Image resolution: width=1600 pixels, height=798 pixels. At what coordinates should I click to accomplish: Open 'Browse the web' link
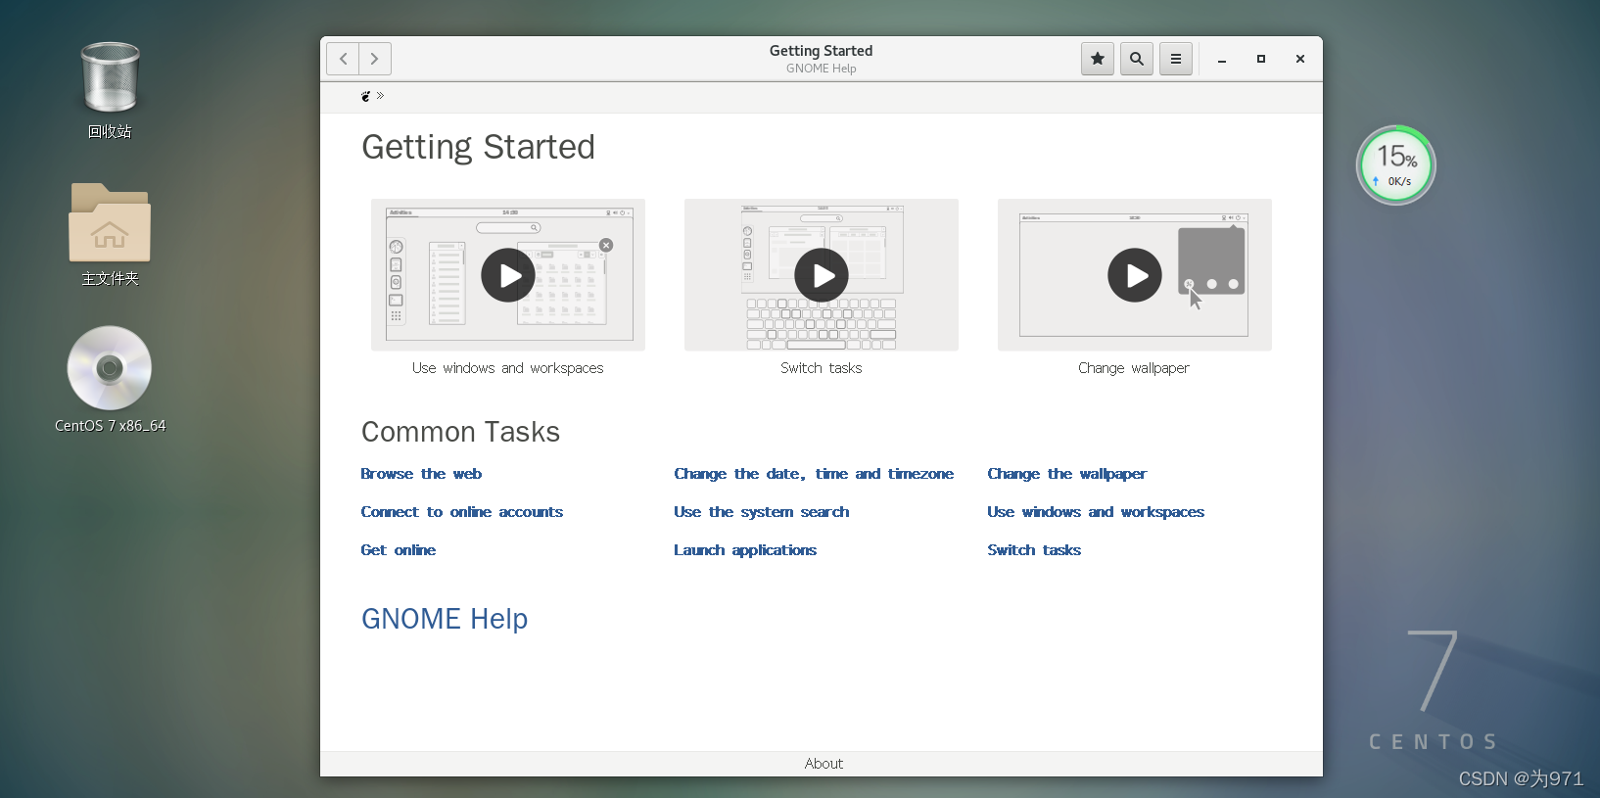click(x=421, y=474)
